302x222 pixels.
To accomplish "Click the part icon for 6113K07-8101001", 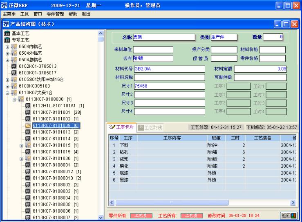I will 28,112.
